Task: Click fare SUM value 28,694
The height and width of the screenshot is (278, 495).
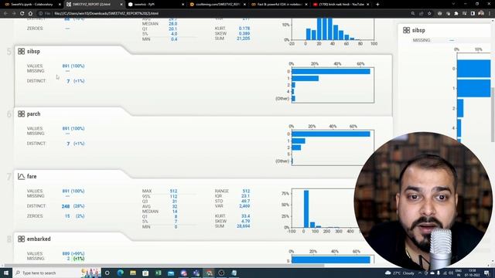Action: [244, 226]
